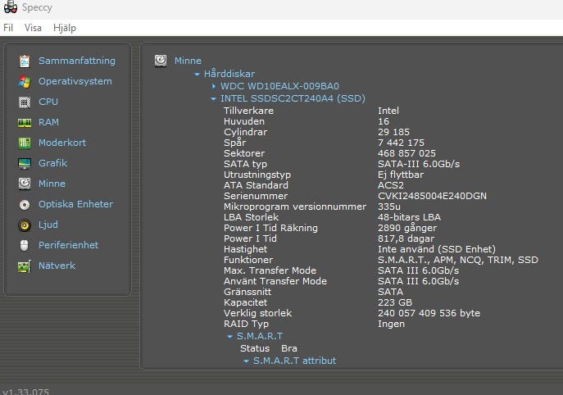Click the Grafik monitor icon

tap(24, 163)
